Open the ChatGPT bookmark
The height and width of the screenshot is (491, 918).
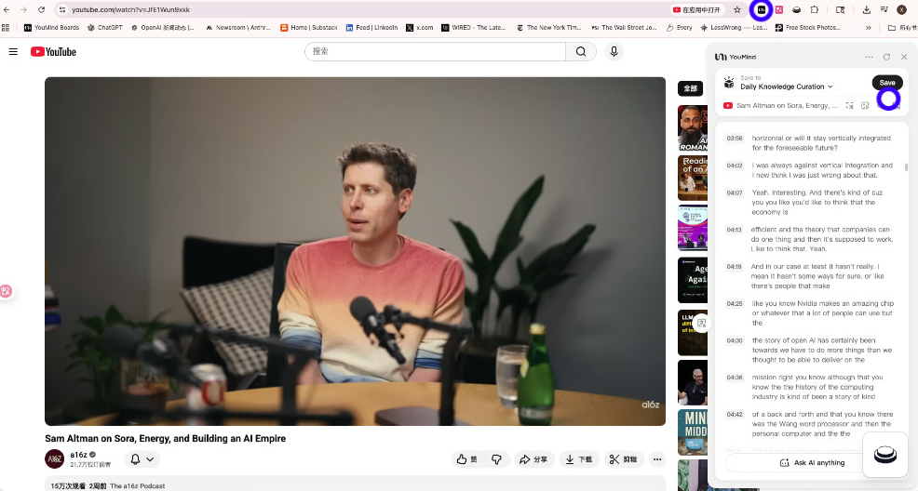[x=104, y=28]
